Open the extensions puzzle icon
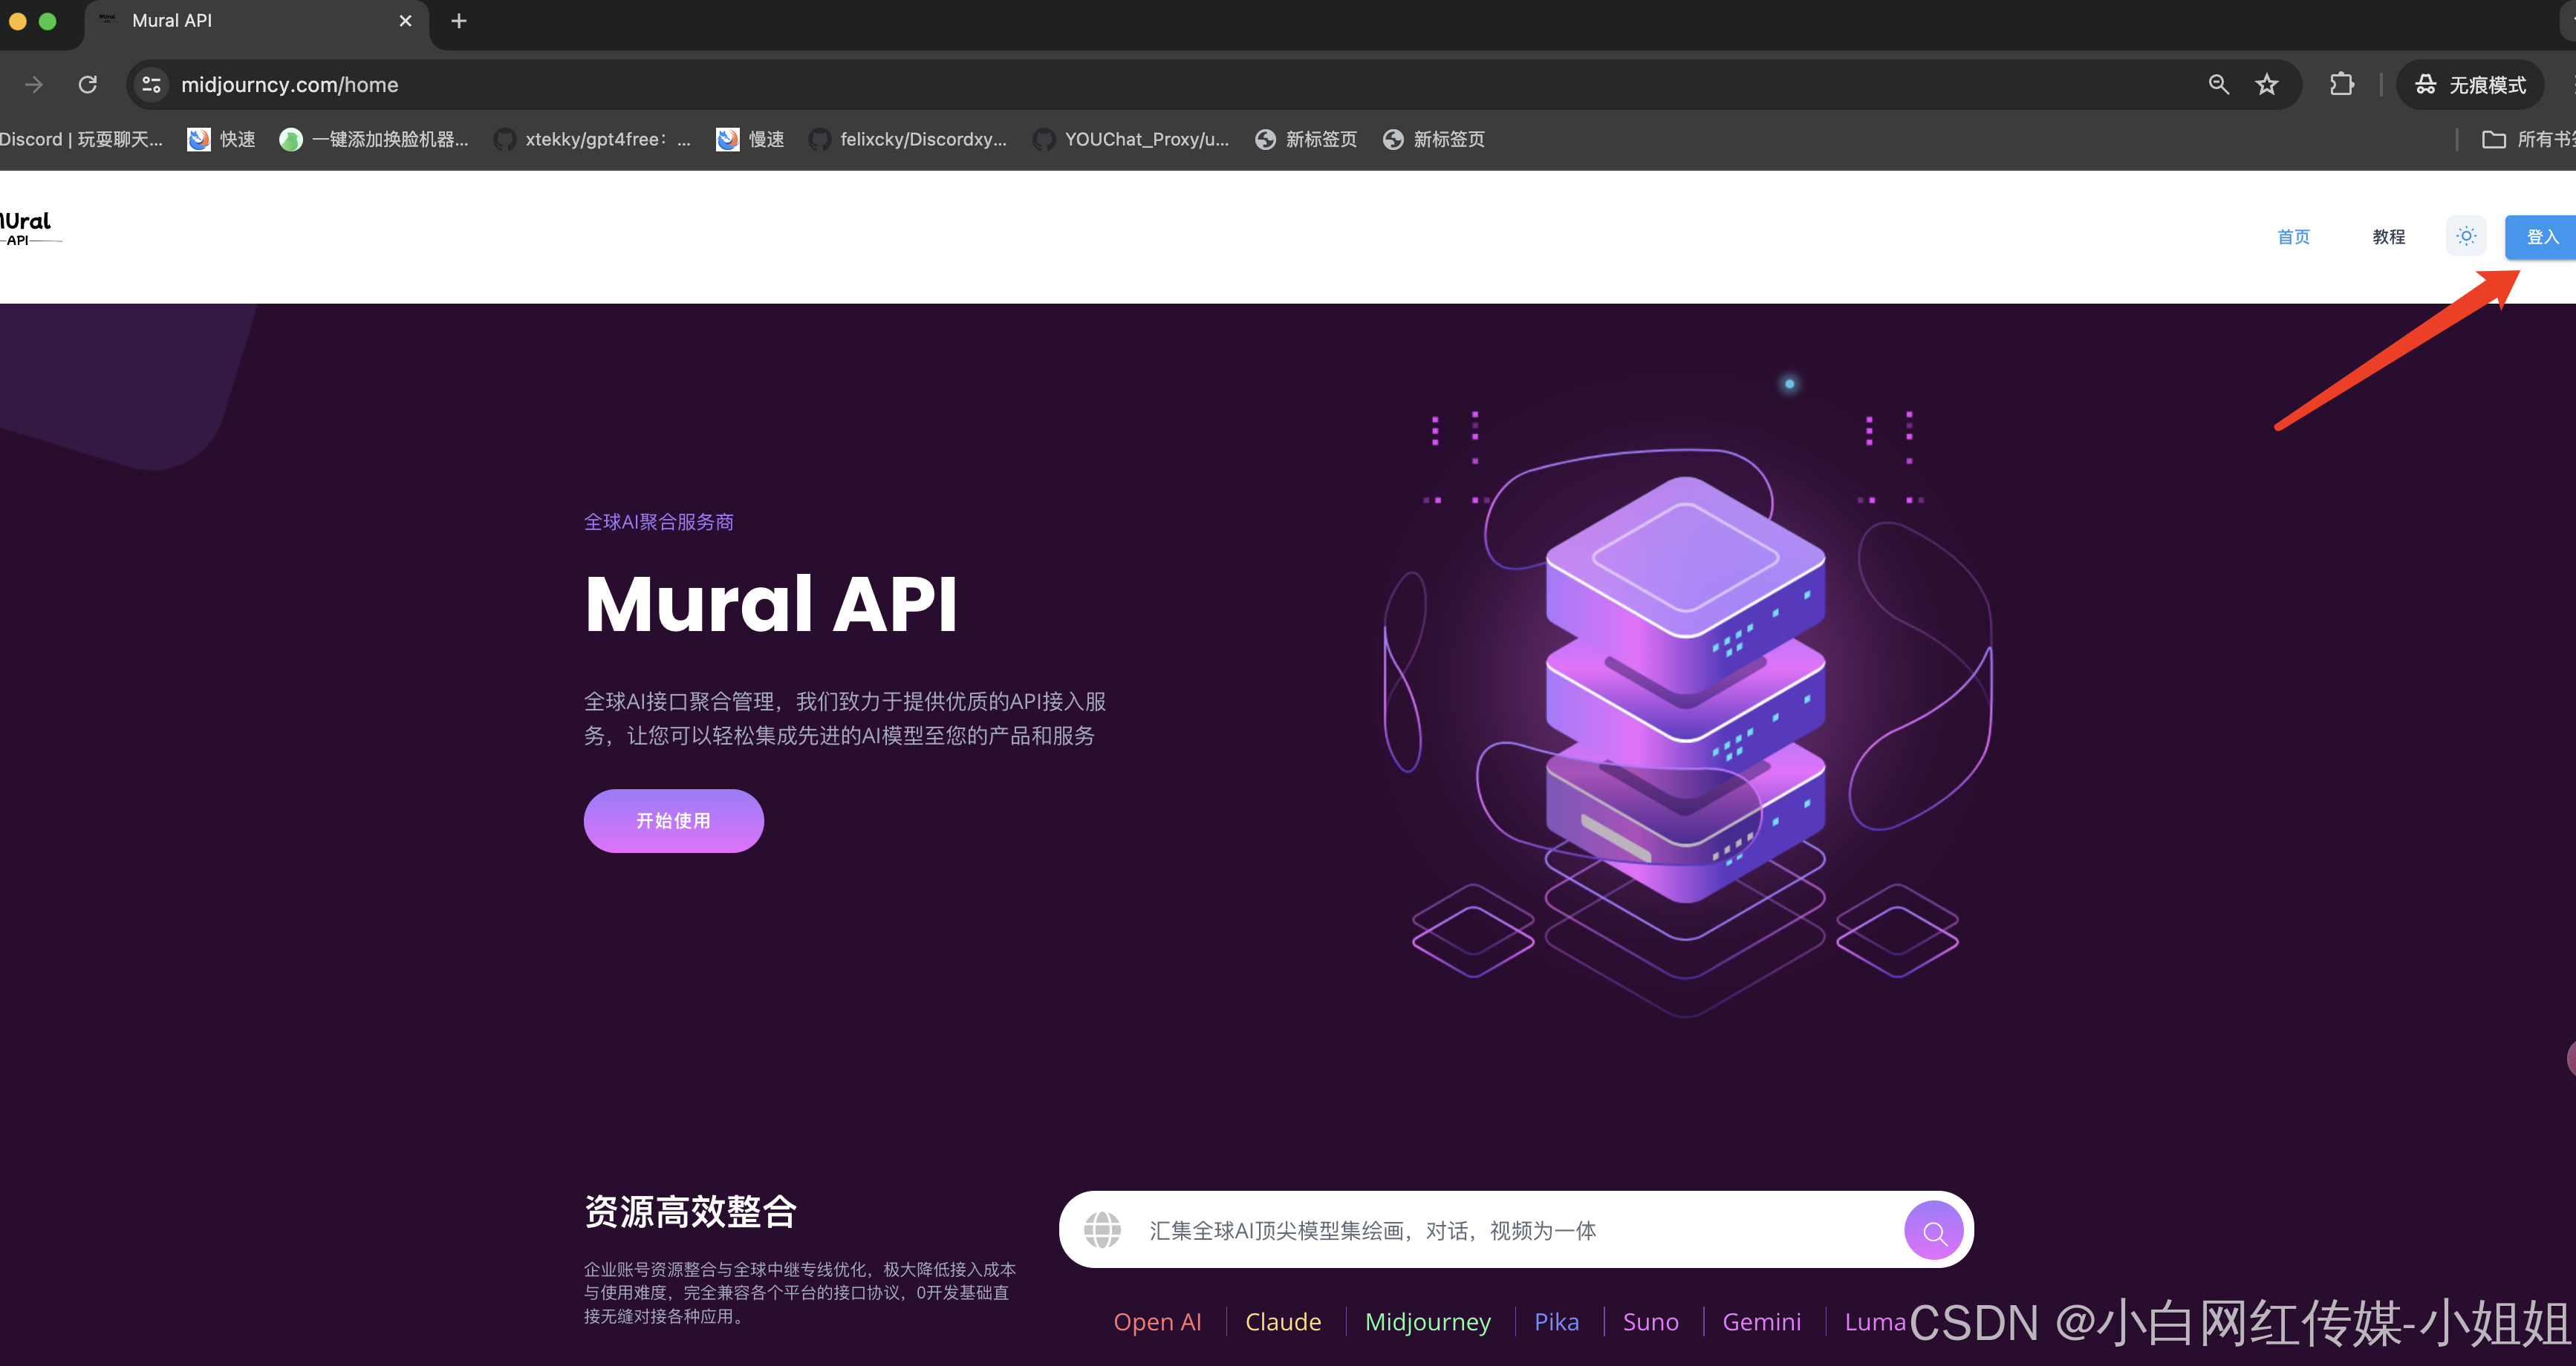 [x=2341, y=85]
